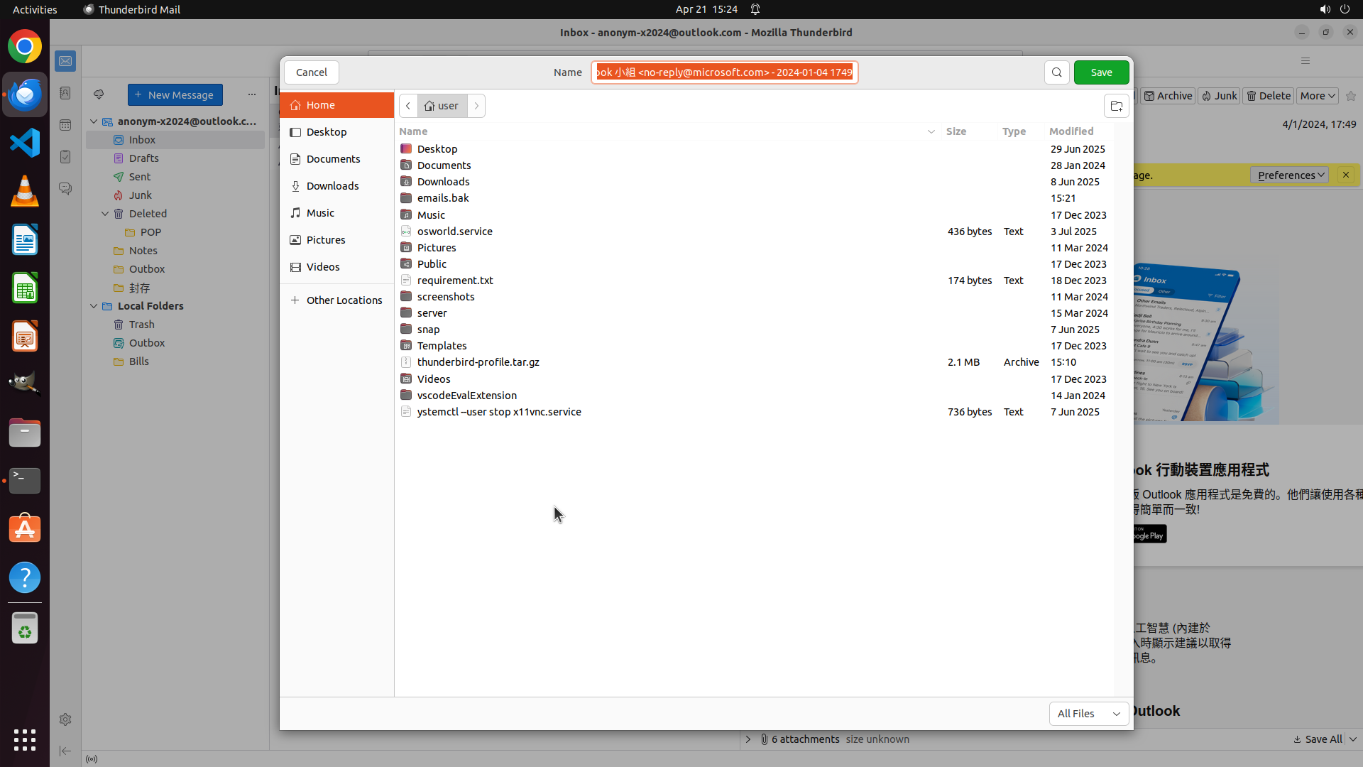Select Downloads in the places sidebar
This screenshot has width=1363, height=767.
click(x=332, y=186)
